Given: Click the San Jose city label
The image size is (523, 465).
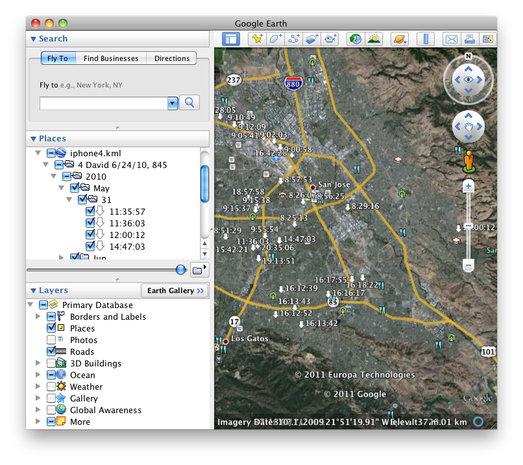Looking at the screenshot, I should point(334,184).
